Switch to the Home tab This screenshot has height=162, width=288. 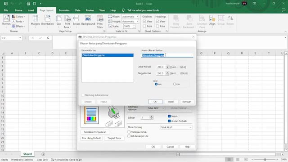pyautogui.click(x=18, y=10)
